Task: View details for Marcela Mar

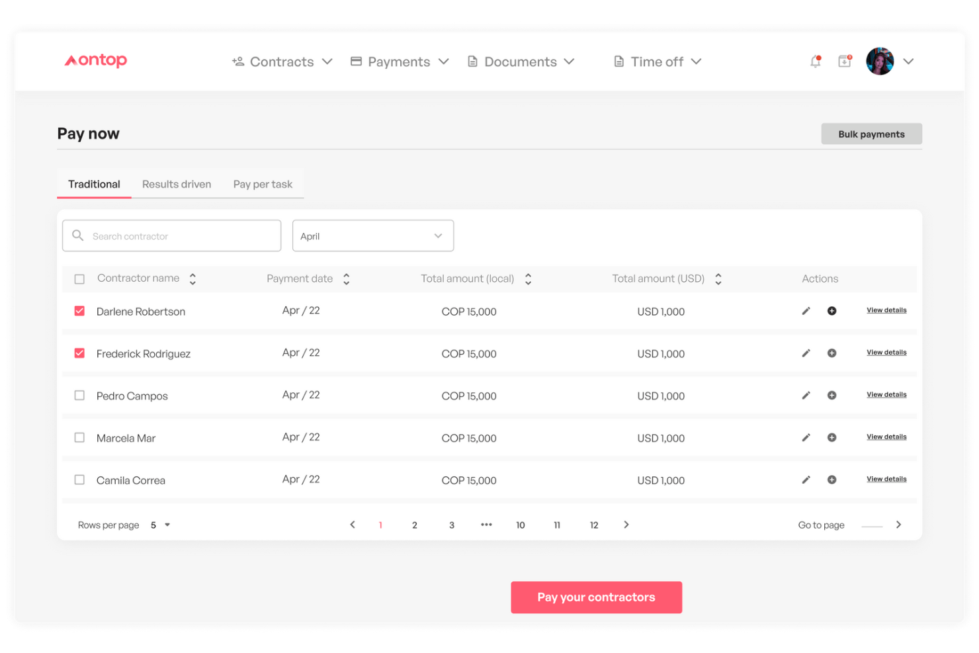Action: [886, 437]
